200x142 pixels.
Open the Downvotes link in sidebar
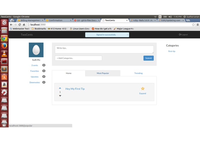(x=35, y=82)
